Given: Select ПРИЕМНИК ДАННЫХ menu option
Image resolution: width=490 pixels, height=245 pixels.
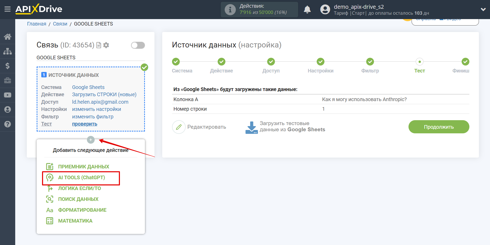Looking at the screenshot, I should coord(84,167).
